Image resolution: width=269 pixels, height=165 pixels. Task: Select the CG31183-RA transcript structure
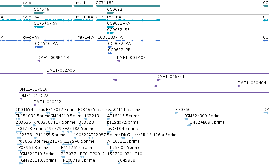pos(128,20)
